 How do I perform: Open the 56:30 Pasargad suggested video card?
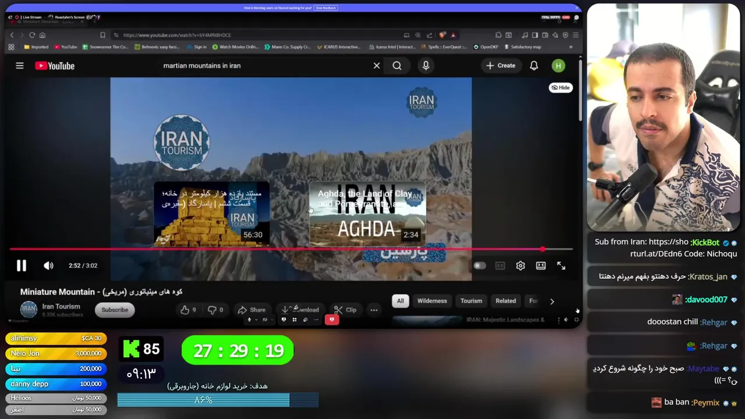(211, 214)
